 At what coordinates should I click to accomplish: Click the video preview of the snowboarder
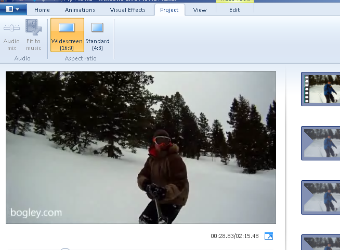tap(141, 147)
